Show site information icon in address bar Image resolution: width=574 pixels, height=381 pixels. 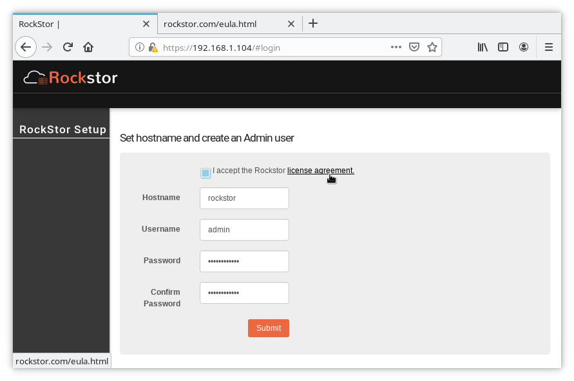[139, 47]
